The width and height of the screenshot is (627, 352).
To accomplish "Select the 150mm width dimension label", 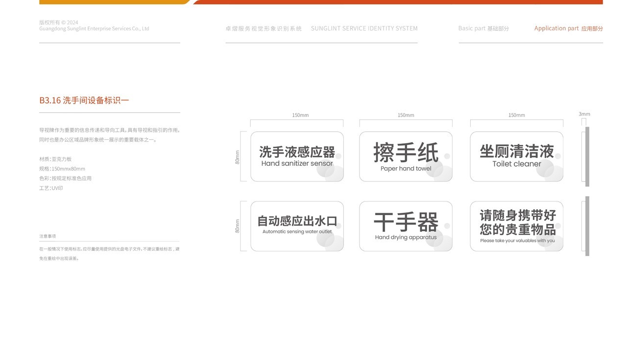I will point(300,115).
